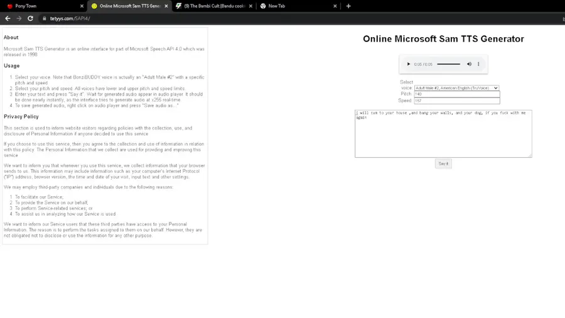
Task: Click the Say it button
Action: click(443, 163)
